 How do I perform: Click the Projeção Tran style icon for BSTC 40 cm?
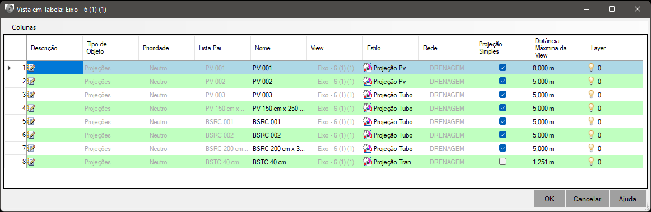(x=368, y=162)
